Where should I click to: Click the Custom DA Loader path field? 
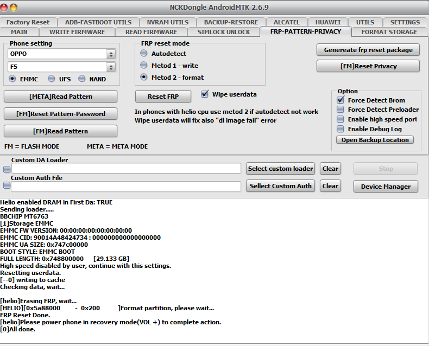pos(126,168)
